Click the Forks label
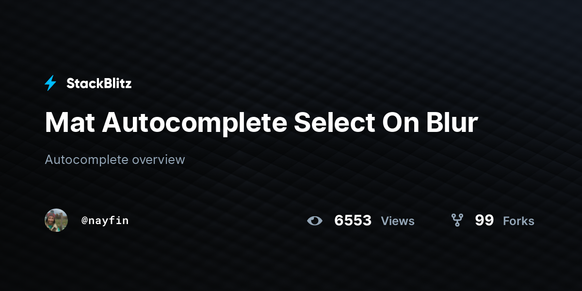 click(518, 221)
